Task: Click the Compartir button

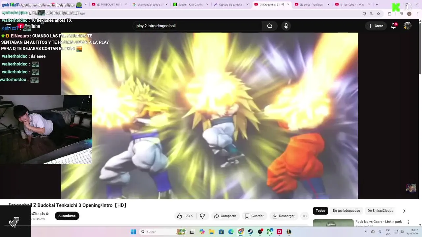Action: [x=225, y=216]
